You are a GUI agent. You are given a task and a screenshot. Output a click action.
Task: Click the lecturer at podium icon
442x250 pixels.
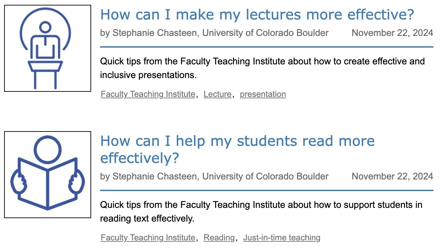tap(47, 48)
